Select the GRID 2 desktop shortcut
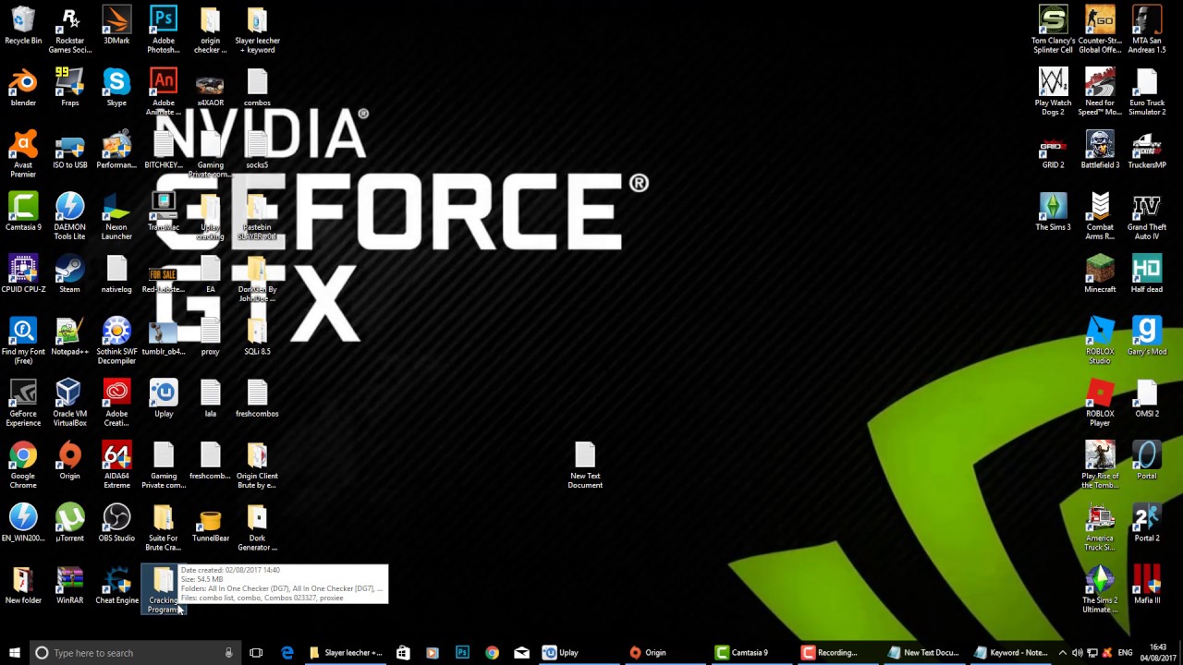This screenshot has width=1183, height=665. click(x=1053, y=151)
